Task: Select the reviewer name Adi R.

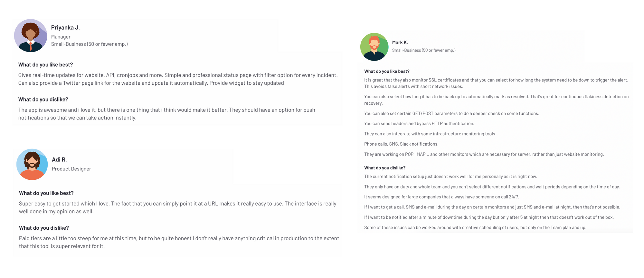Action: (x=59, y=159)
